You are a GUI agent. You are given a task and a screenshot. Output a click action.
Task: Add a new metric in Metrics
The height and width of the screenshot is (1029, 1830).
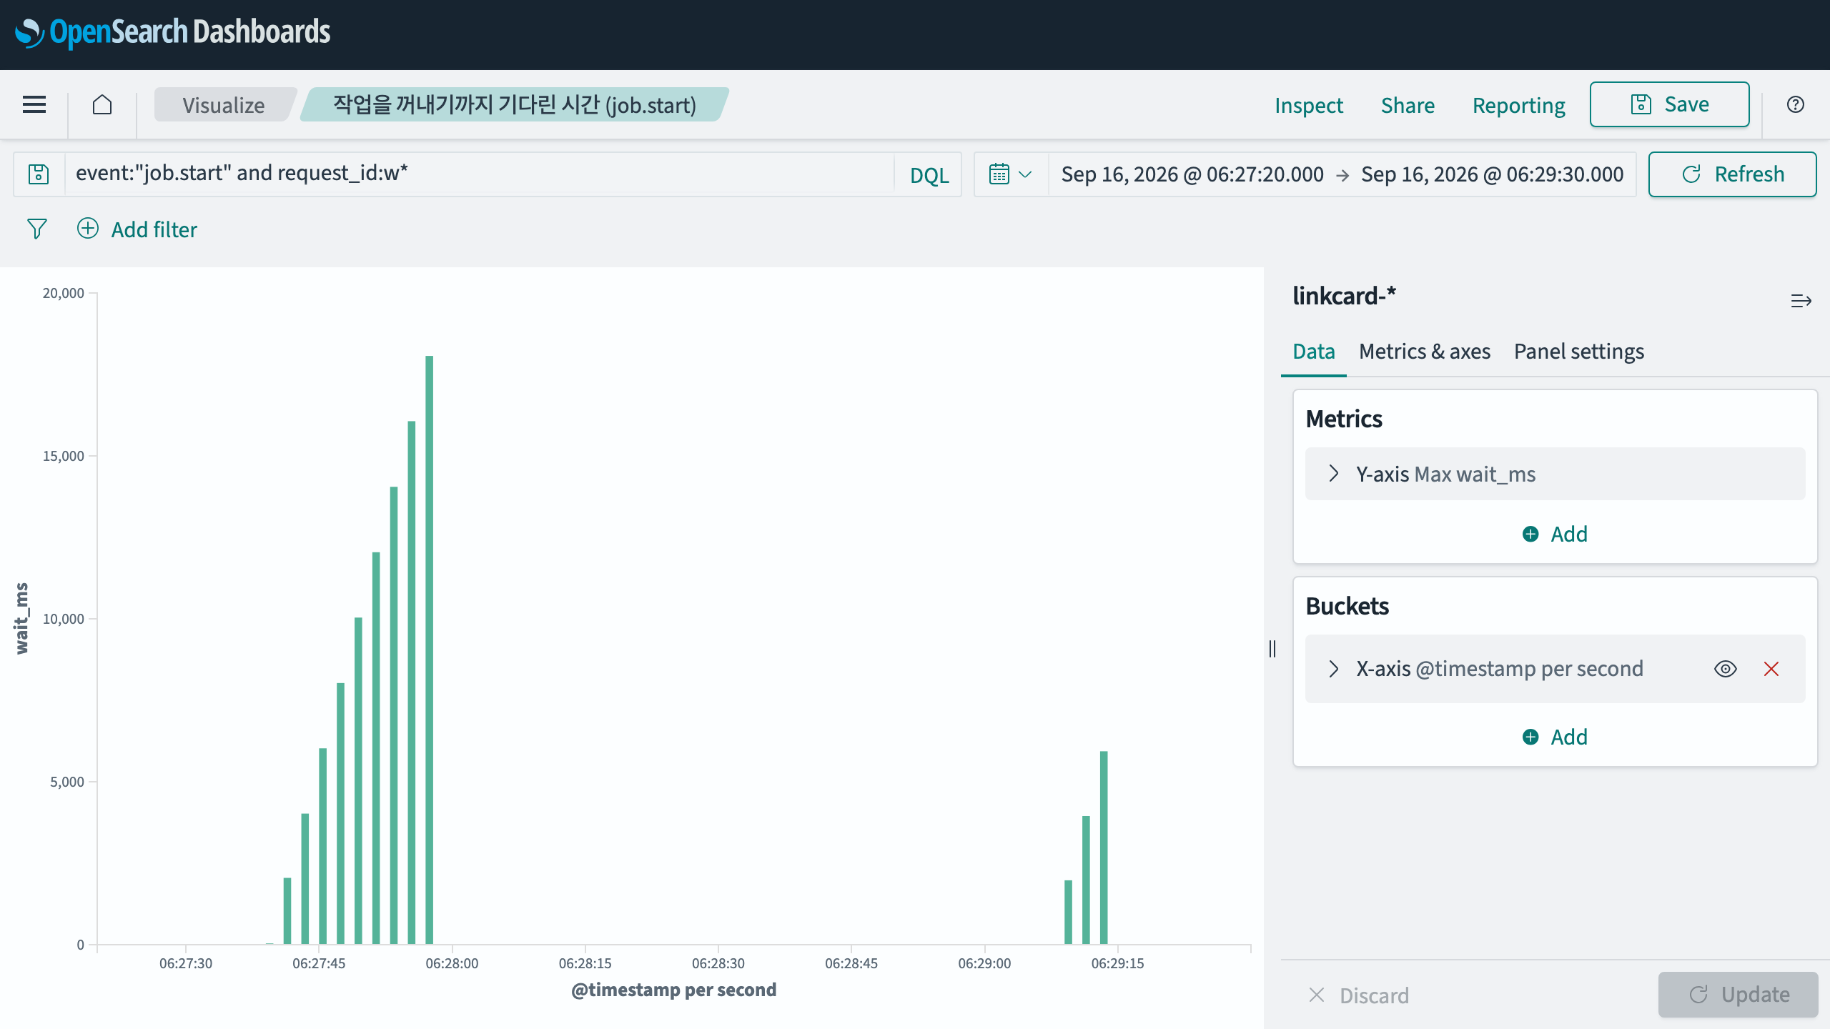[1555, 534]
